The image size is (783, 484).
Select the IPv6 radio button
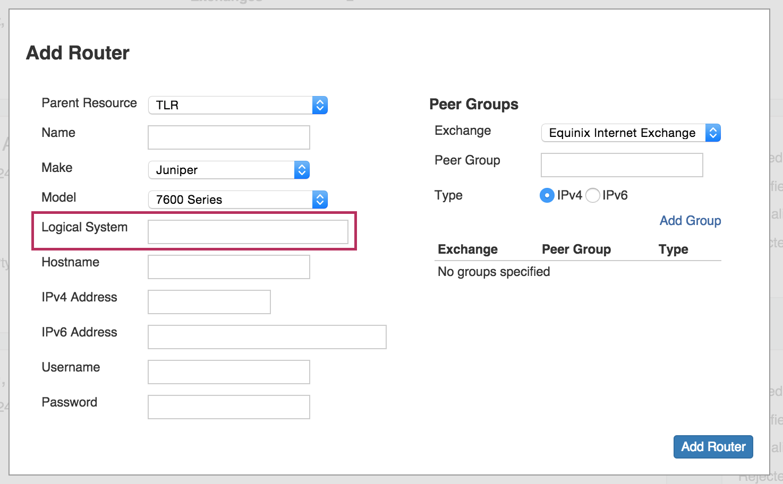[x=593, y=196]
